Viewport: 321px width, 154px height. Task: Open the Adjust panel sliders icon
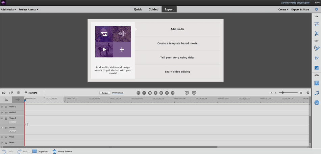click(317, 24)
